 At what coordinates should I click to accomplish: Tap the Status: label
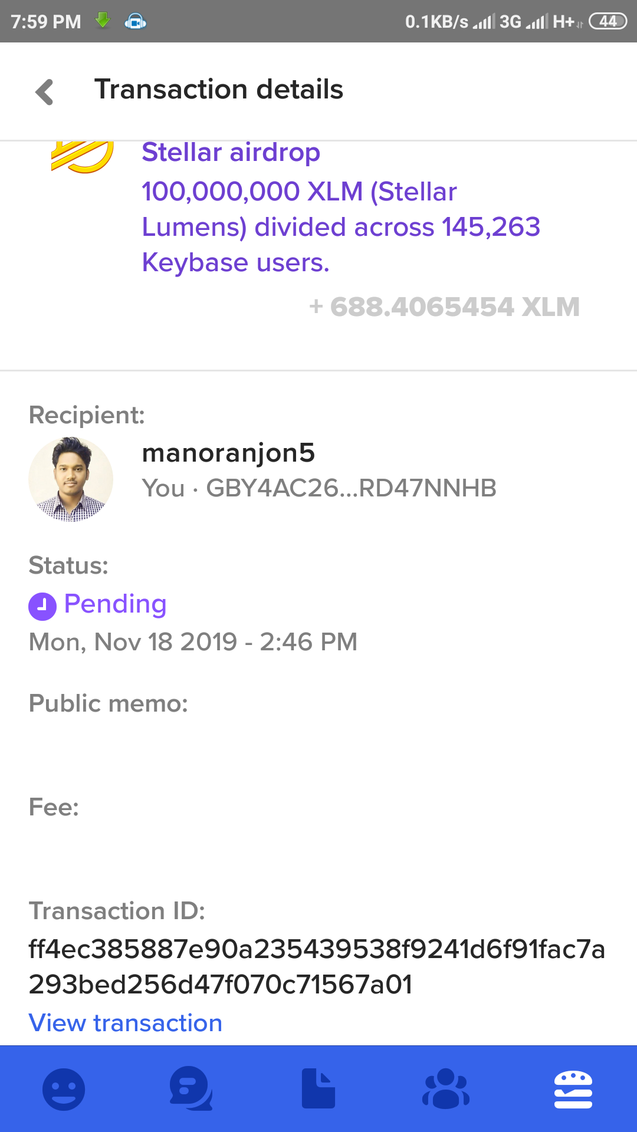pyautogui.click(x=68, y=565)
